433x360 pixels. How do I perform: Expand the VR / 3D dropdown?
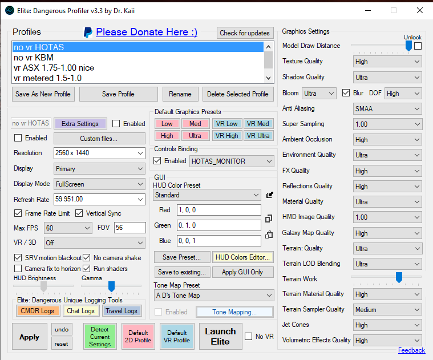tap(95, 243)
